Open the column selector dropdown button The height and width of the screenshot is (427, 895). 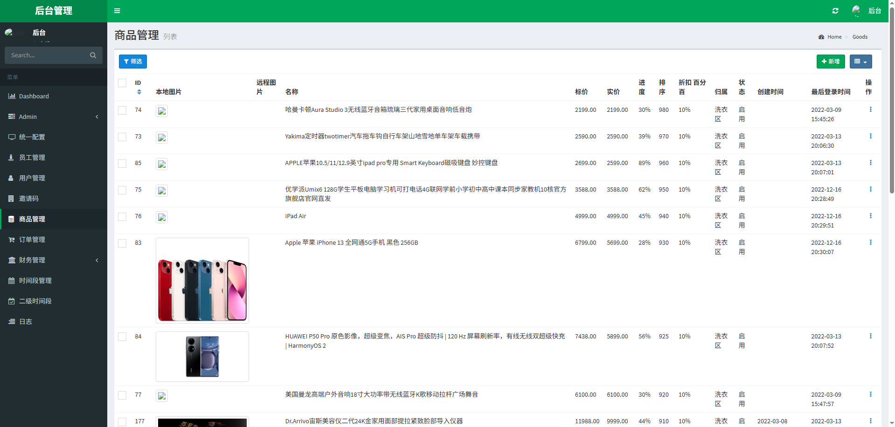(860, 62)
